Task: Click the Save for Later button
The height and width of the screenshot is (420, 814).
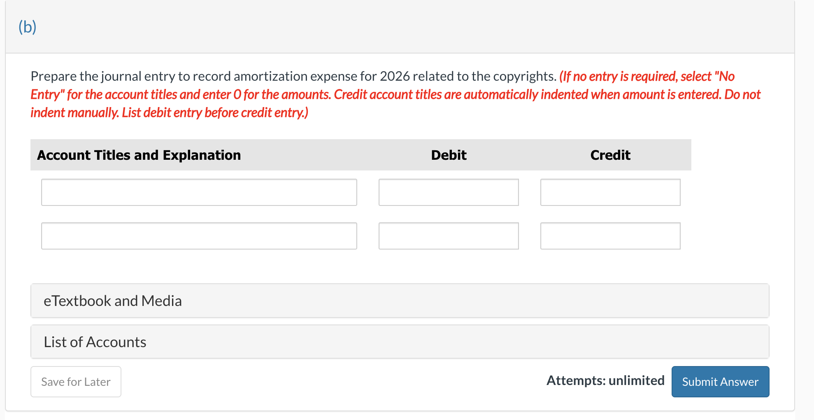Action: click(75, 381)
